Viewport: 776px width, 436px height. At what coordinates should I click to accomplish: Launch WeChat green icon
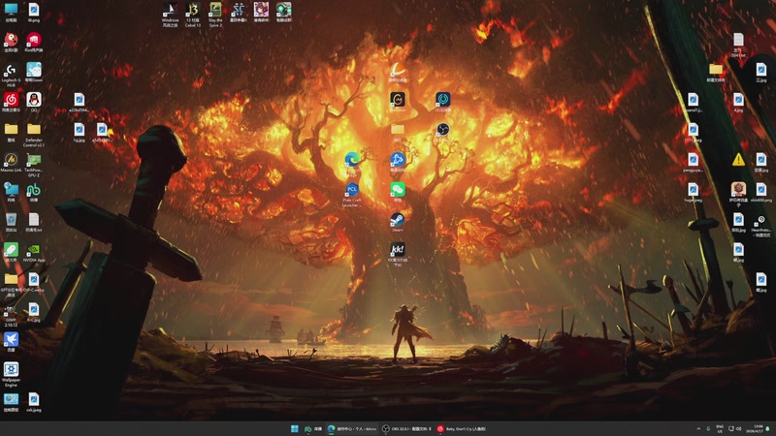398,192
